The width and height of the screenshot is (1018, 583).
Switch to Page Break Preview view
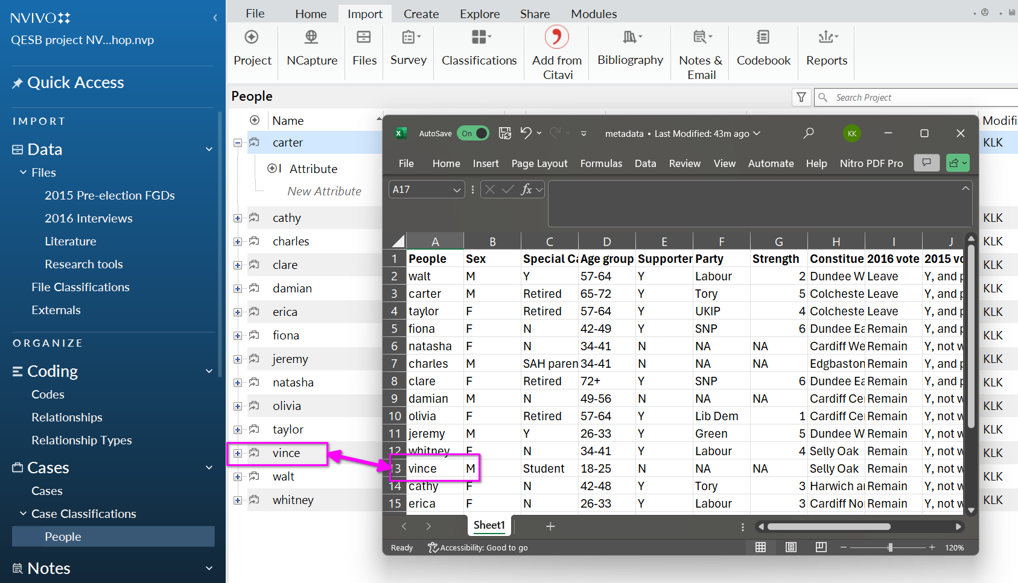(x=821, y=547)
